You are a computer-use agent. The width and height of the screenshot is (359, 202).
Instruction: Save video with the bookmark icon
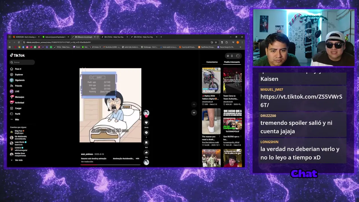tap(146, 143)
